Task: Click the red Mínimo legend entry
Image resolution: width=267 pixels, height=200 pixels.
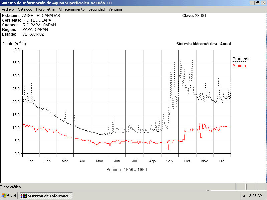Action: click(239, 66)
